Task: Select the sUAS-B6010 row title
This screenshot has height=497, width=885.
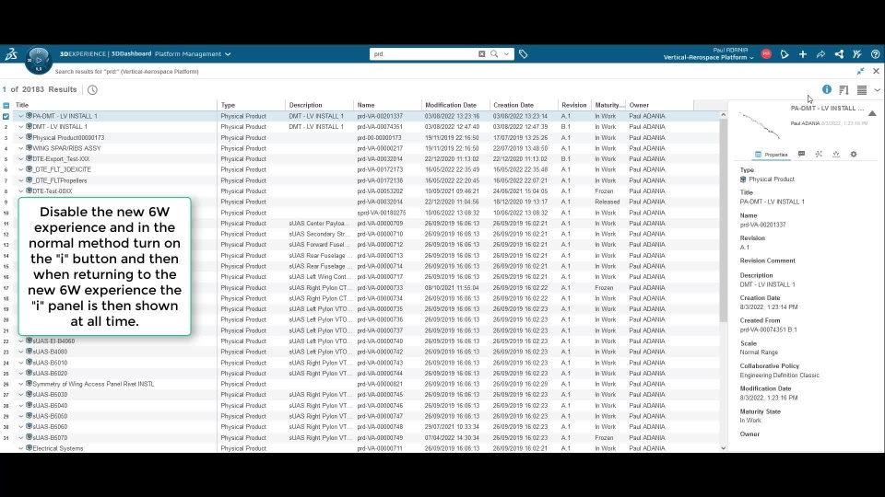Action: pyautogui.click(x=50, y=363)
